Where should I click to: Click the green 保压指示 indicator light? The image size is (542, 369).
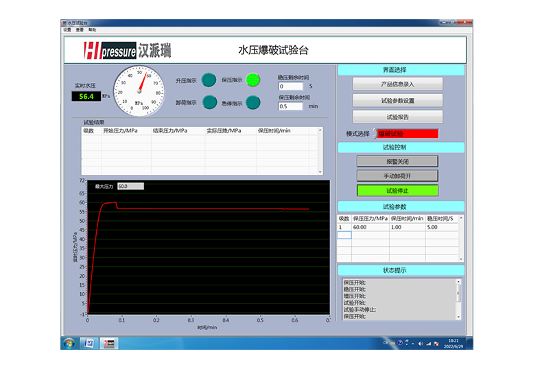tap(253, 80)
